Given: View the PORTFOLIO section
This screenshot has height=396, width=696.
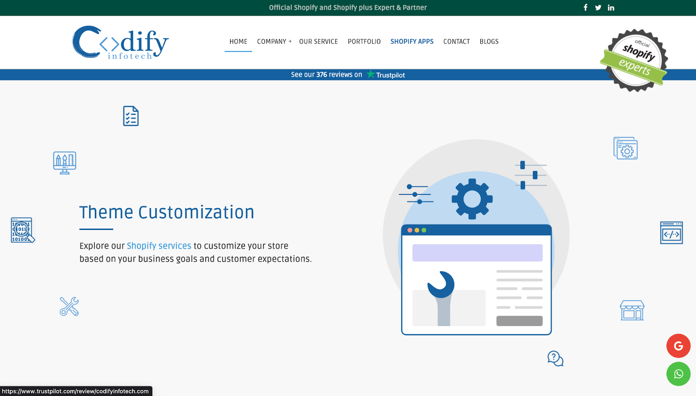Looking at the screenshot, I should (x=364, y=41).
